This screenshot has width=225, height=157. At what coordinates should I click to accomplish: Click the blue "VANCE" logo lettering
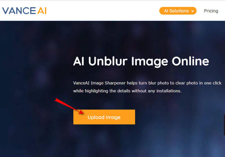pyautogui.click(x=19, y=11)
